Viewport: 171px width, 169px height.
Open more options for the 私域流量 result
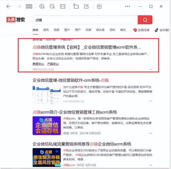(151, 165)
